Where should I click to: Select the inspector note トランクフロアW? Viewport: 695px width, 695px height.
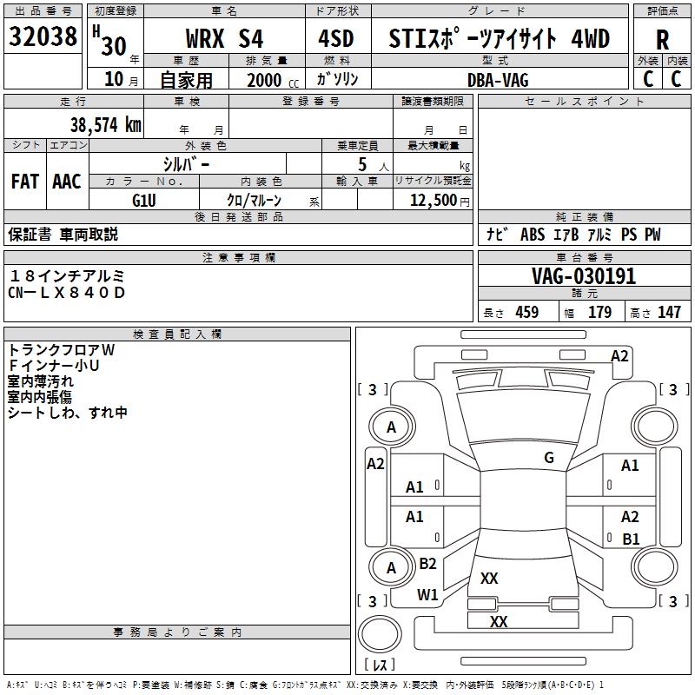[x=62, y=349]
